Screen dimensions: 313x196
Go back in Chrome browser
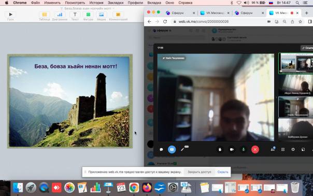click(x=149, y=22)
